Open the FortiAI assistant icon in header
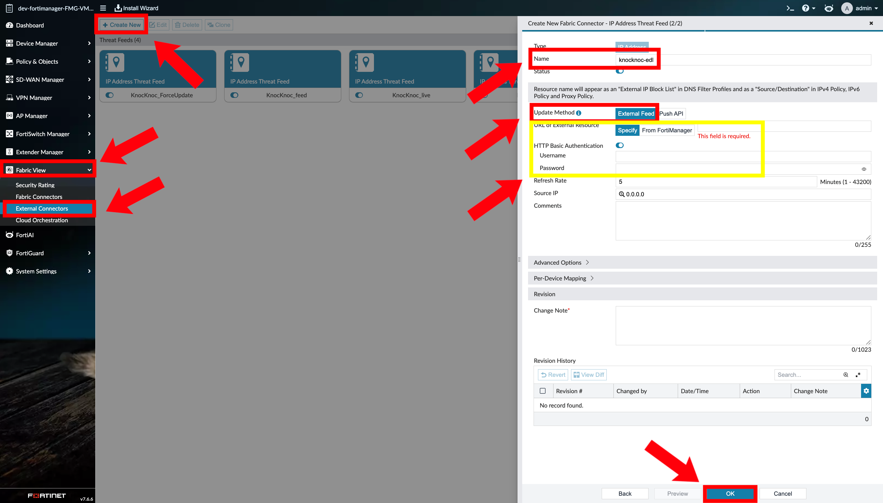The height and width of the screenshot is (503, 883). click(829, 8)
